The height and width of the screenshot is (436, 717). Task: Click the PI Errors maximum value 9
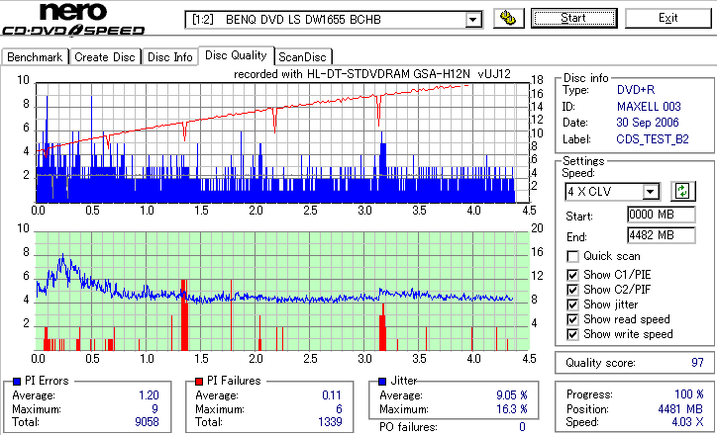155,409
